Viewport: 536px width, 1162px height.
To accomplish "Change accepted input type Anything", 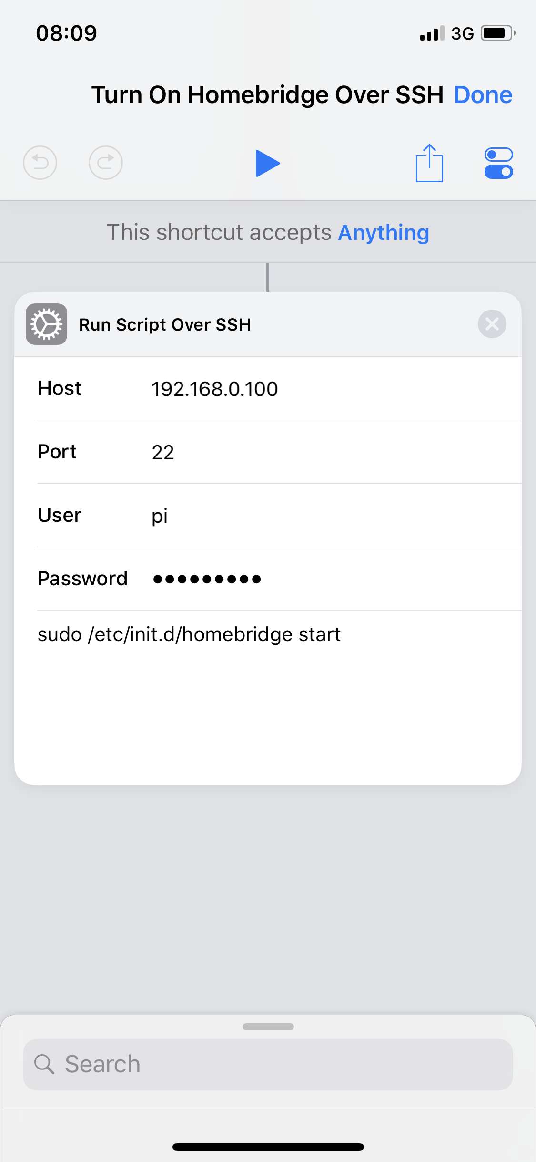I will pyautogui.click(x=384, y=233).
